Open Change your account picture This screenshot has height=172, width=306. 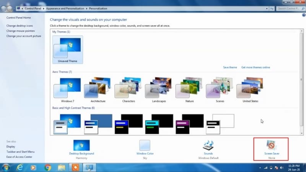pos(24,36)
